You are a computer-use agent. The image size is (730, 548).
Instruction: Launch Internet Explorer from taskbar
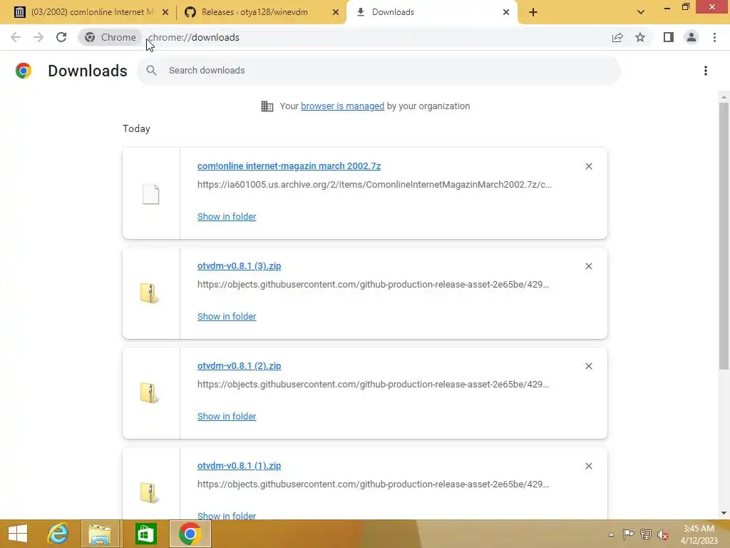[58, 534]
